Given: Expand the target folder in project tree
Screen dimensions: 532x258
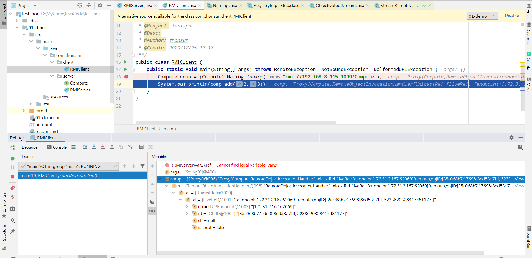Looking at the screenshot, I should pos(24,111).
